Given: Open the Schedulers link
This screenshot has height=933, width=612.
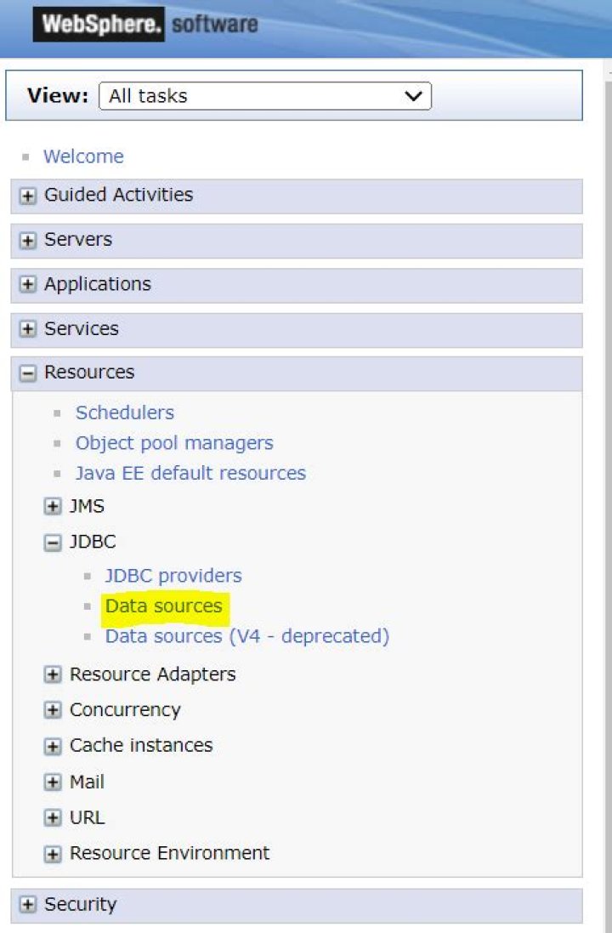Looking at the screenshot, I should pyautogui.click(x=125, y=413).
